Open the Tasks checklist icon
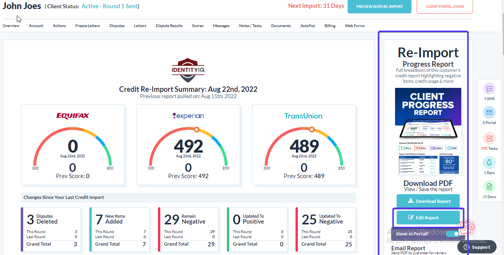The height and width of the screenshot is (255, 504). click(x=489, y=138)
